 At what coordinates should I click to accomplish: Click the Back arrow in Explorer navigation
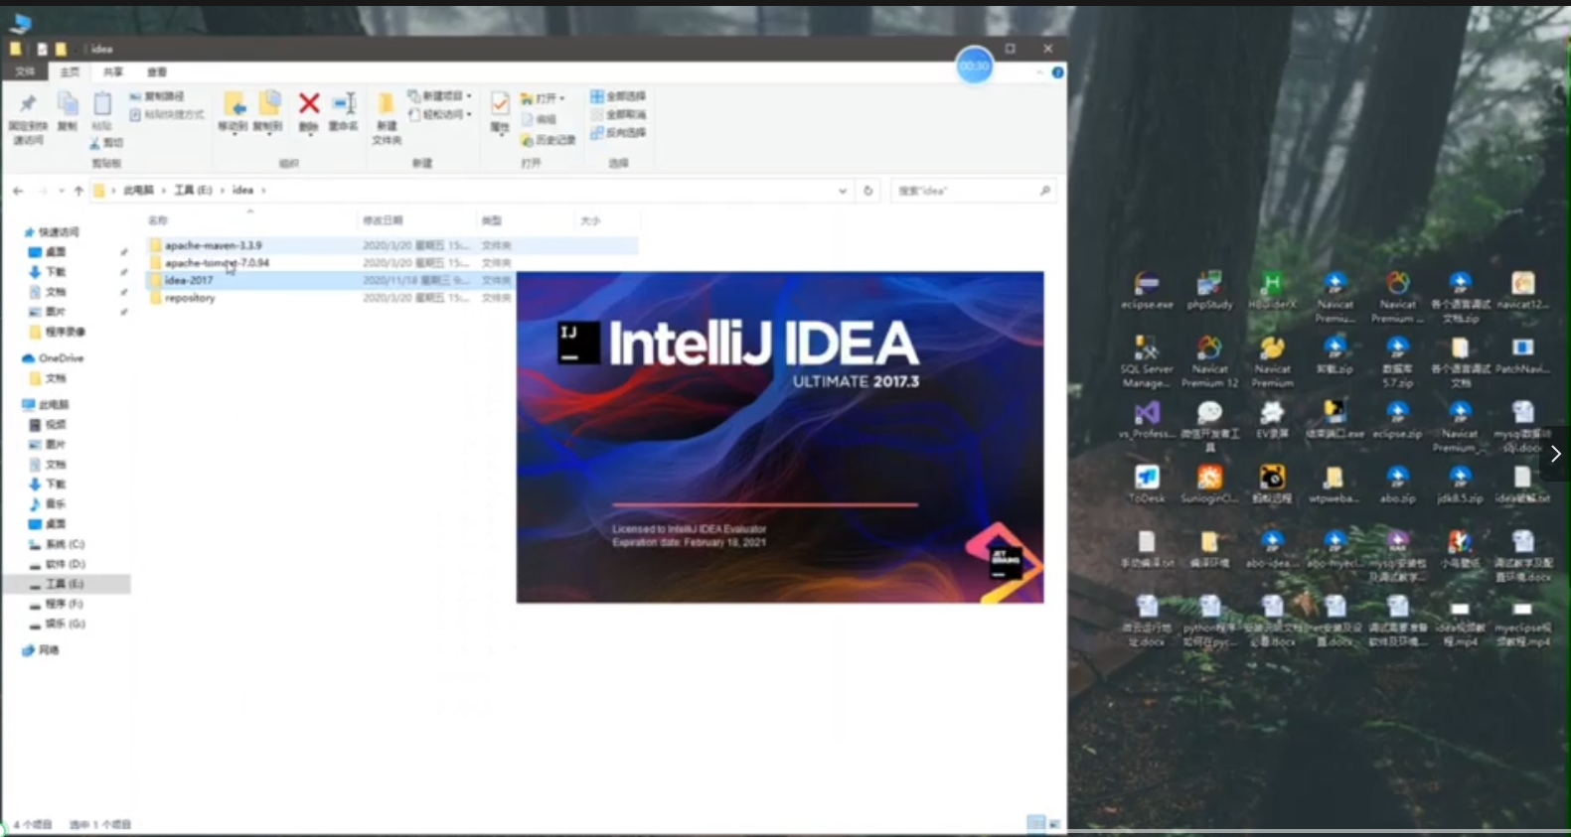(x=18, y=191)
